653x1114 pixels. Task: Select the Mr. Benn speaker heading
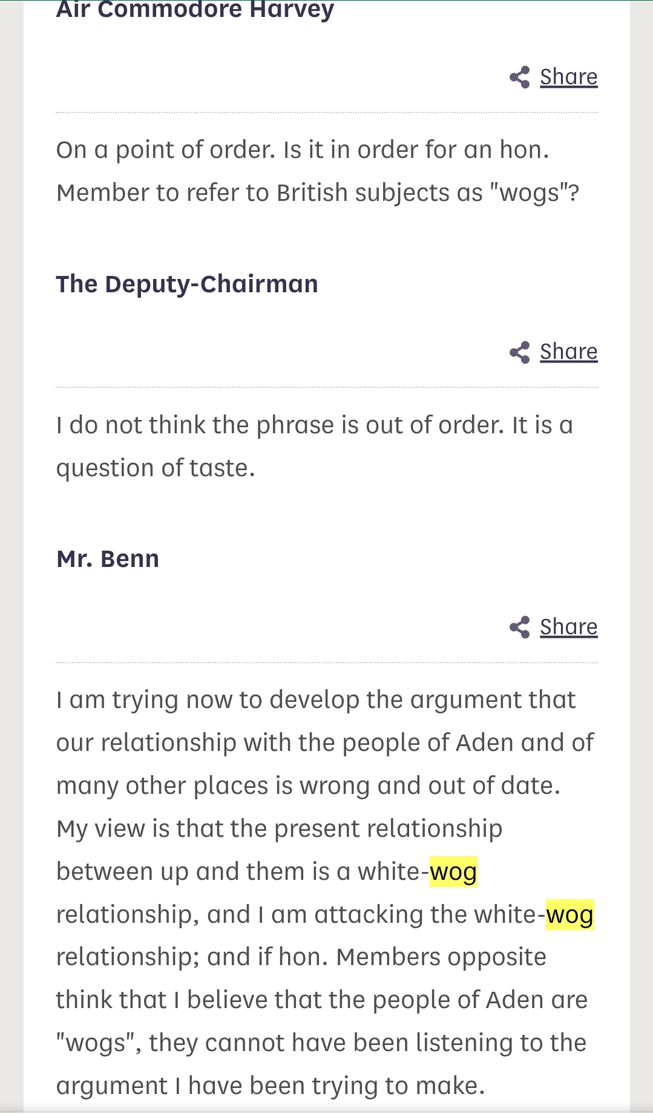coord(108,559)
